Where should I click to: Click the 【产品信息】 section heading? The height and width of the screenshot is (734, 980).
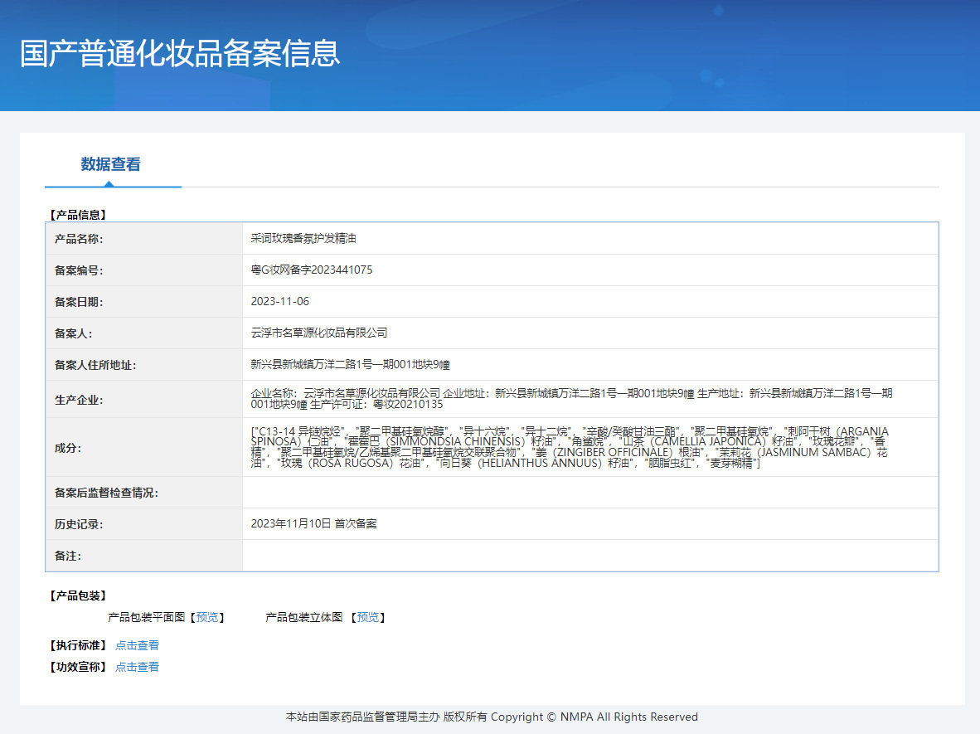click(78, 215)
